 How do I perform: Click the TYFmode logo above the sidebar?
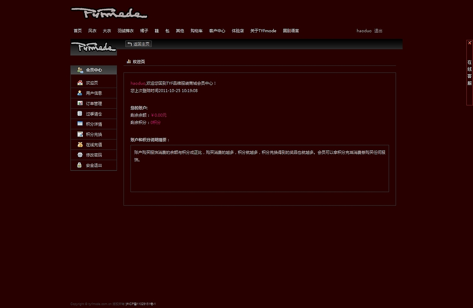pyautogui.click(x=93, y=47)
